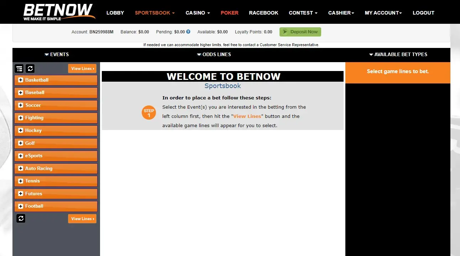The height and width of the screenshot is (256, 460).
Task: Expand Football using its plus icon
Action: [x=21, y=206]
